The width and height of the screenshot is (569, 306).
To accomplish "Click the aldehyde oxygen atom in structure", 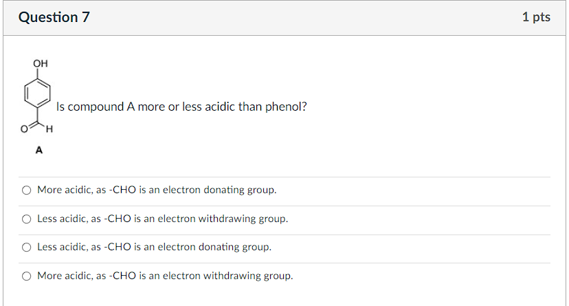I will click(24, 129).
